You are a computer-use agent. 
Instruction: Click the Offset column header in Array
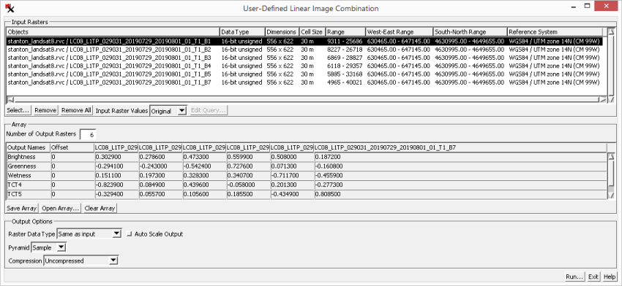point(72,148)
